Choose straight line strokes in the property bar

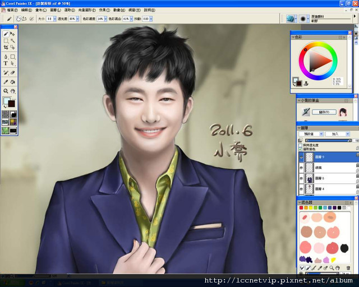[24, 18]
